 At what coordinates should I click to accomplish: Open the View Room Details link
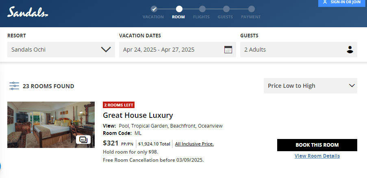point(317,156)
